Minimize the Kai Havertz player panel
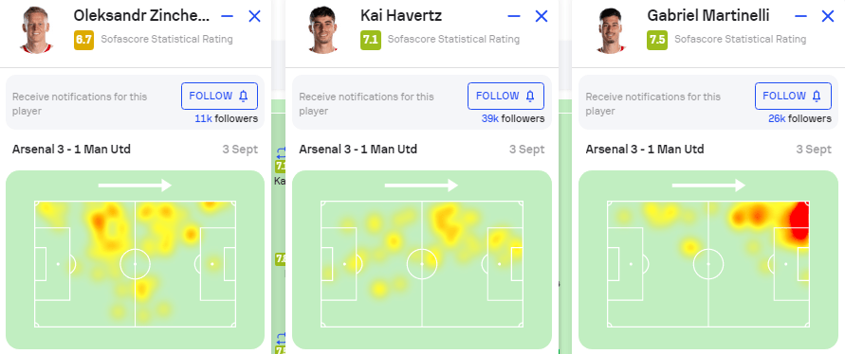 pos(514,17)
